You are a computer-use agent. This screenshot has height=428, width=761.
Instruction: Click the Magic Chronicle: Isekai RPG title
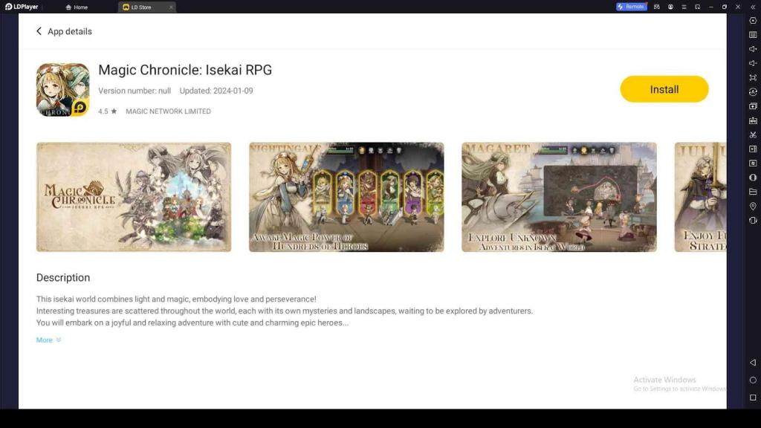pyautogui.click(x=185, y=70)
